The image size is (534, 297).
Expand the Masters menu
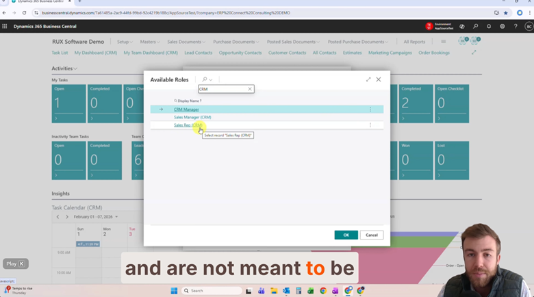click(x=150, y=42)
